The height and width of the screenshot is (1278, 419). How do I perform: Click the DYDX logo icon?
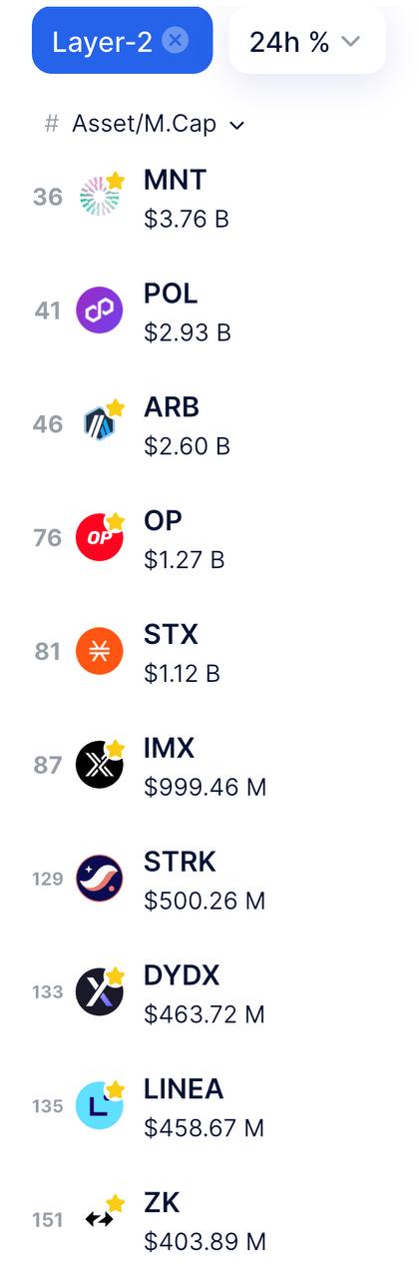pyautogui.click(x=100, y=992)
